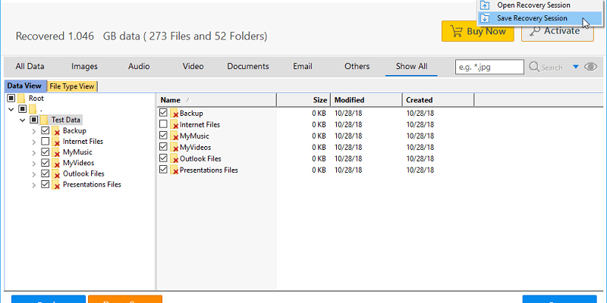Click the file extension search field
The image size is (607, 303).
pos(489,67)
